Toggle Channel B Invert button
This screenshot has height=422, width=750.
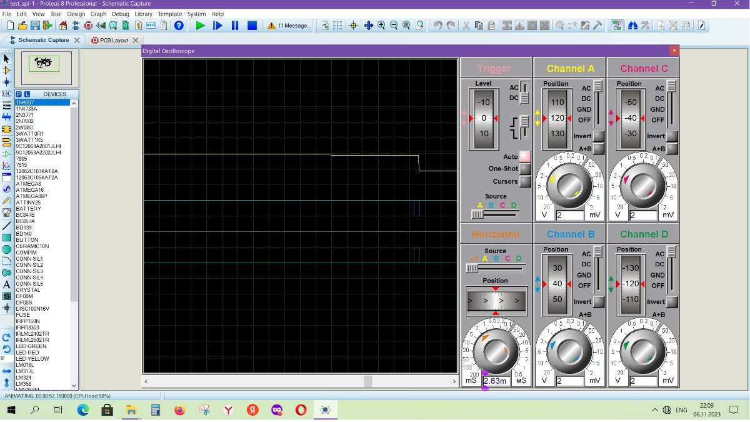click(x=599, y=302)
